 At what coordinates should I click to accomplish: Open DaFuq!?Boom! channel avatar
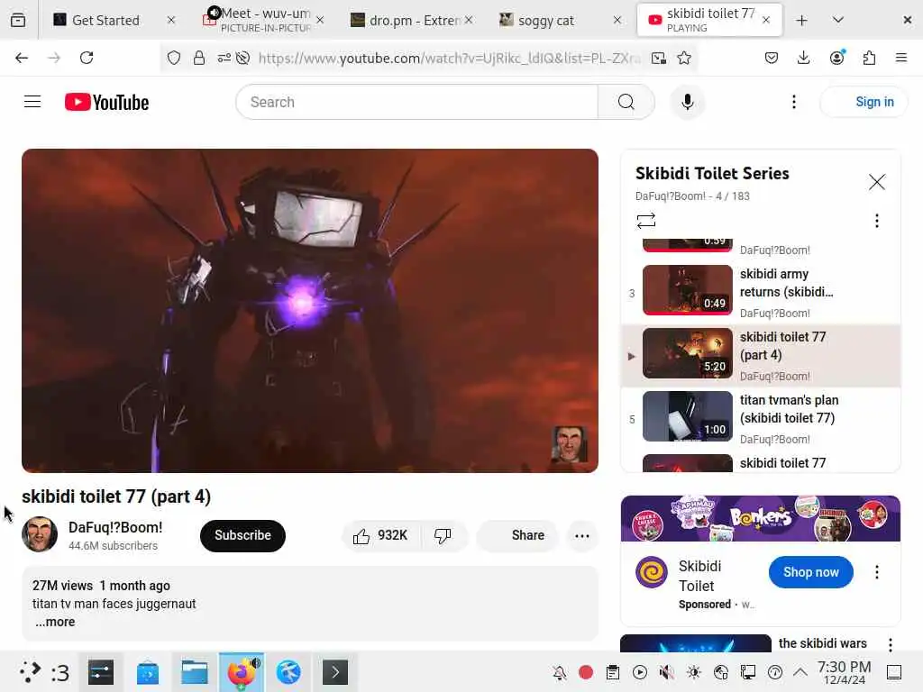40,535
